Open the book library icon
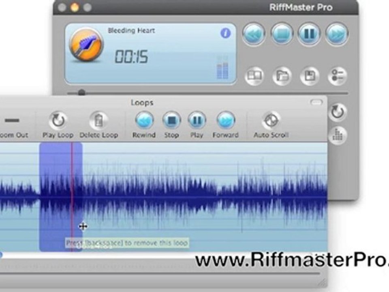This screenshot has width=389, height=292. 254,76
